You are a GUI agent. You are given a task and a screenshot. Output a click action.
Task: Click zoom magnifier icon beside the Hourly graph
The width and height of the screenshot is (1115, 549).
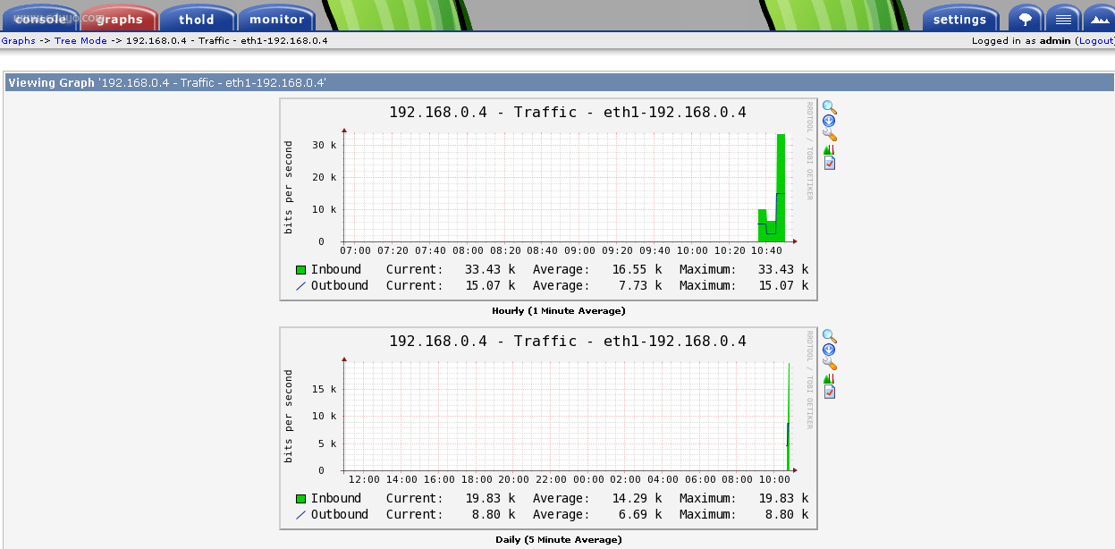(x=829, y=107)
